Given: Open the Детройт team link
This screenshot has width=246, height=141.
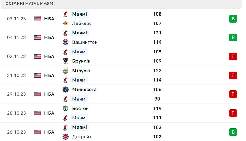Looking at the screenshot, I should tap(82, 137).
